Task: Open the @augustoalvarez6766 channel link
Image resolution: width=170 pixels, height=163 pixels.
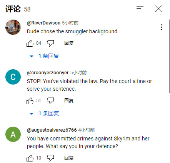Action: (x=52, y=130)
